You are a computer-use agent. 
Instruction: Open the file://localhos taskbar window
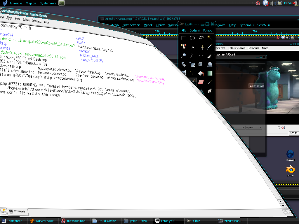(75, 221)
